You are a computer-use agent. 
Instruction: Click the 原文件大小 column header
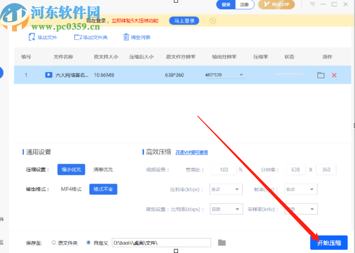click(106, 57)
